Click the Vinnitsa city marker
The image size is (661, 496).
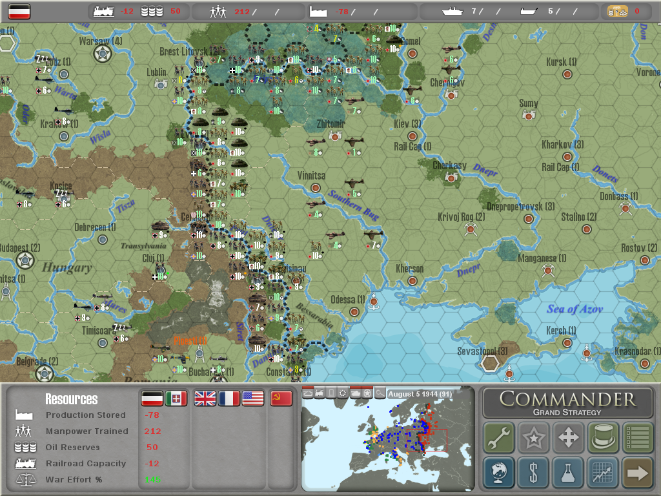[315, 188]
